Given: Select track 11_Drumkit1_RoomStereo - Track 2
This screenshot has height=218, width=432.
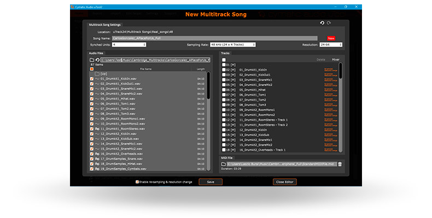Looking at the screenshot, I should (x=279, y=125).
